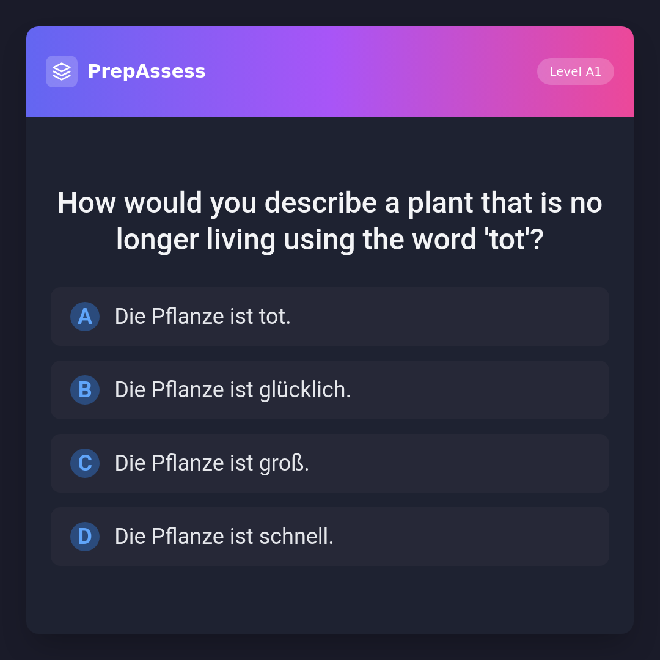Click the PrepAssess stacked layers logo icon
Image resolution: width=660 pixels, height=660 pixels.
(x=62, y=71)
